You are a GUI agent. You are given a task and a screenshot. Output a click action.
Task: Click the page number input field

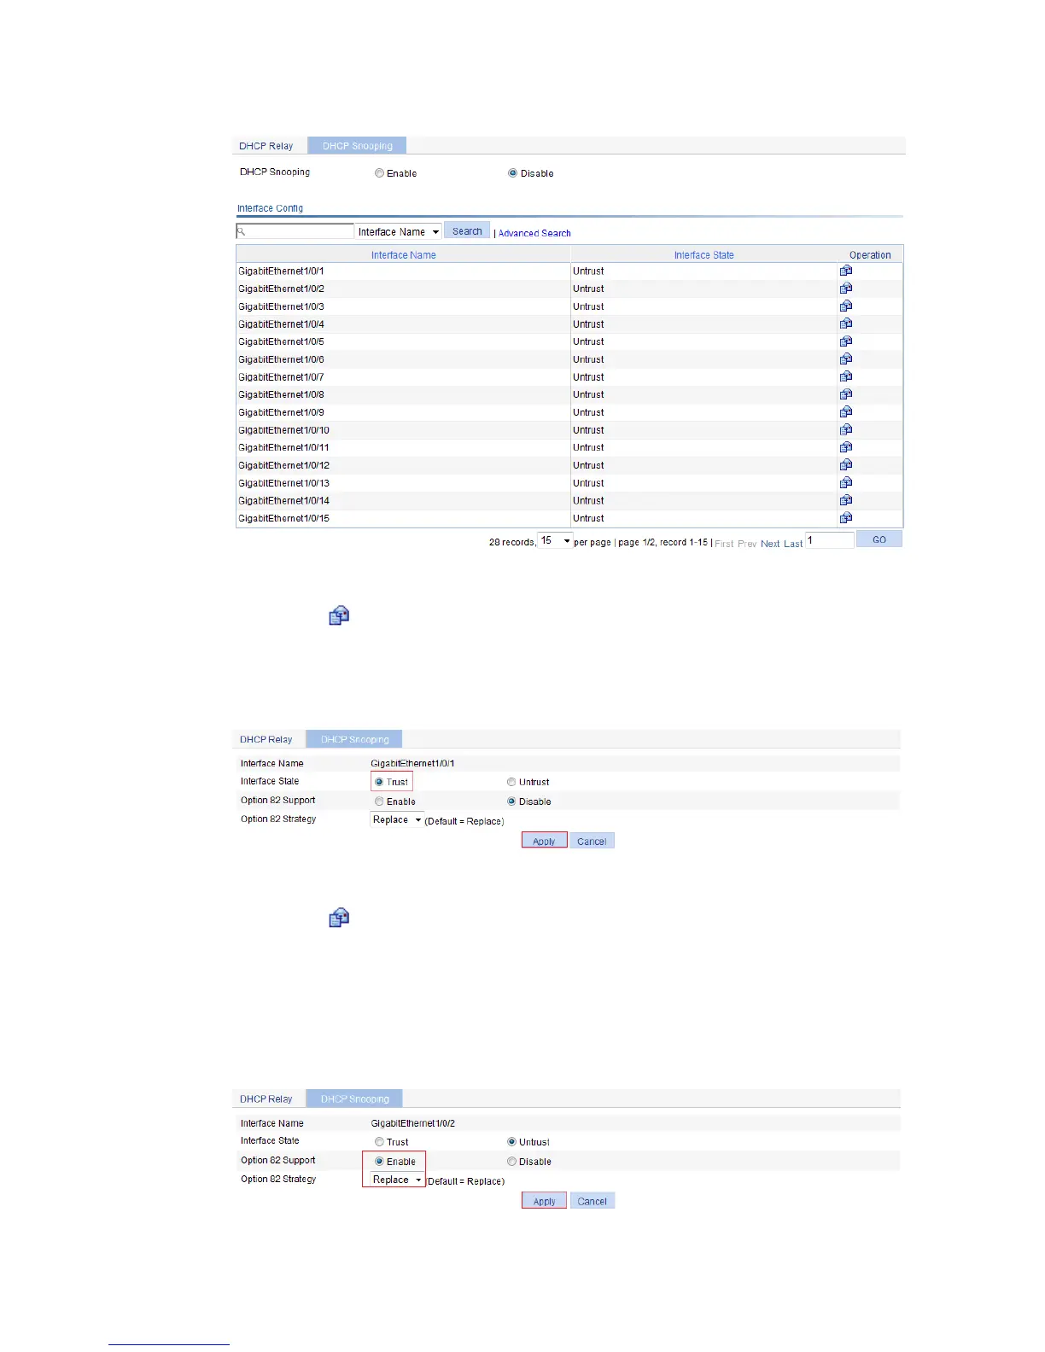(830, 540)
